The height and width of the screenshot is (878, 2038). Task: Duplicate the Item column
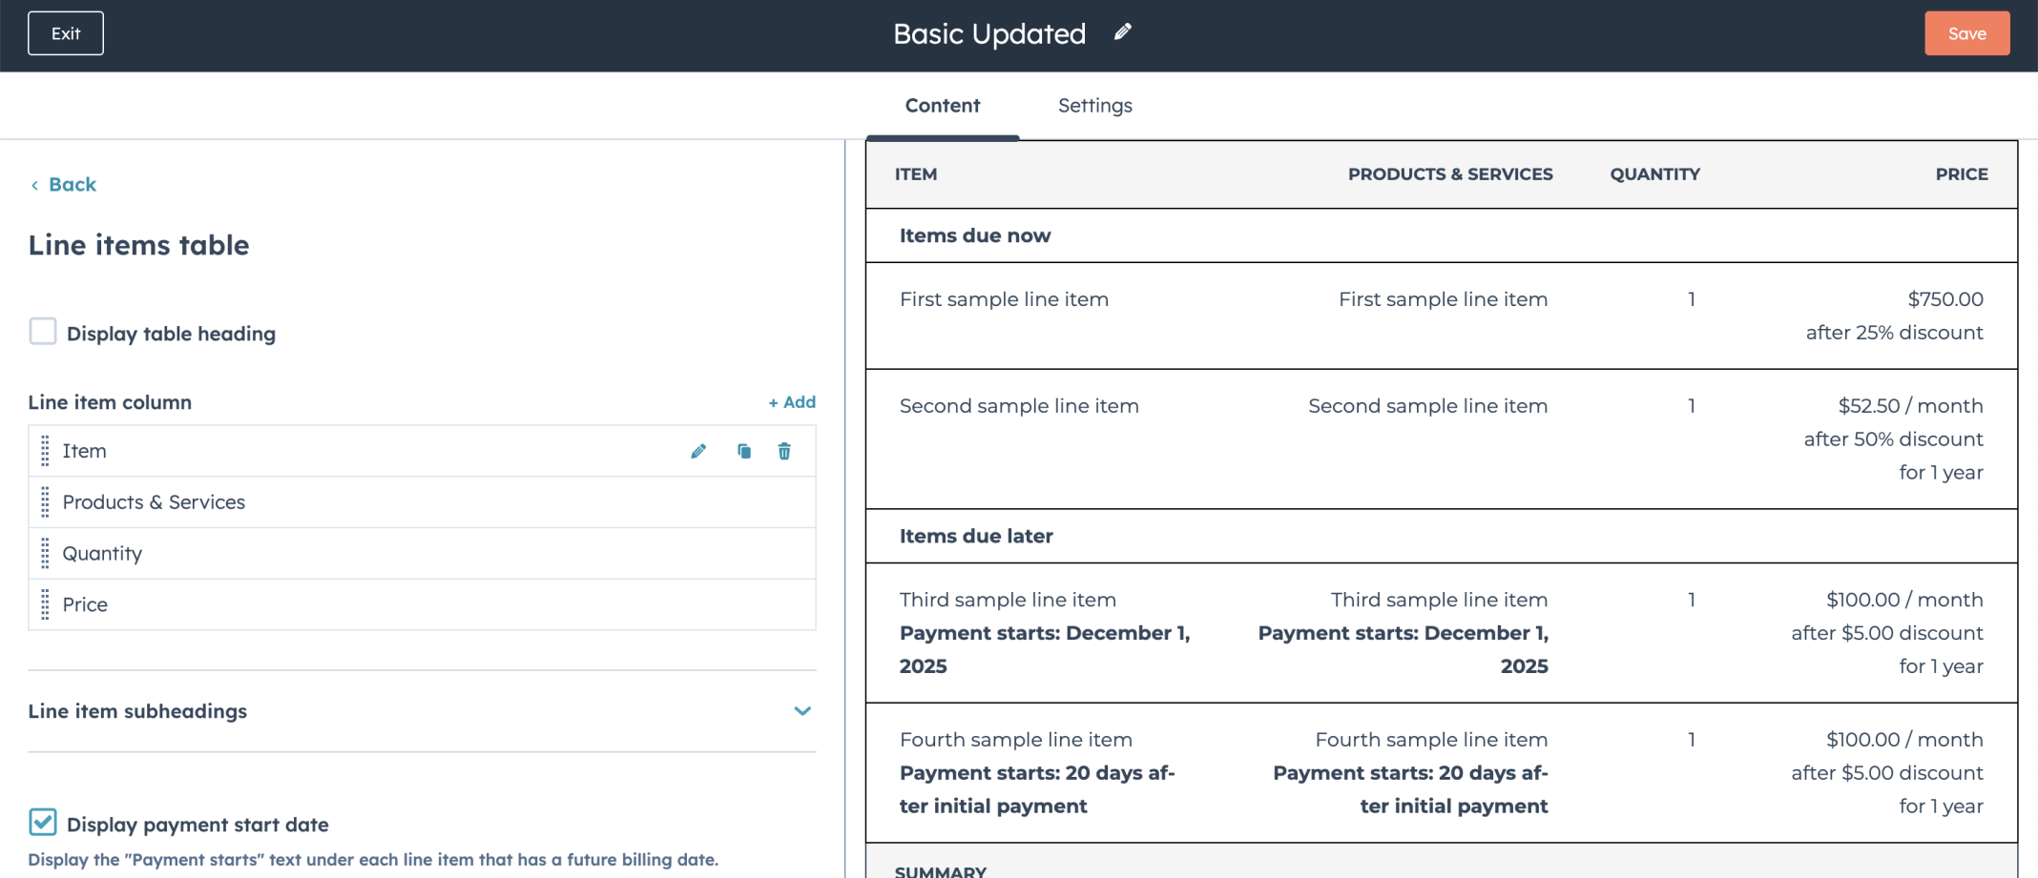(744, 451)
